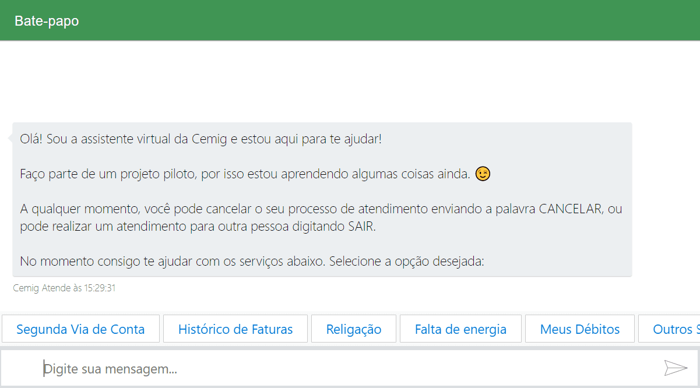The height and width of the screenshot is (388, 700).
Task: Click the Bate-papo title text
Action: [x=46, y=20]
